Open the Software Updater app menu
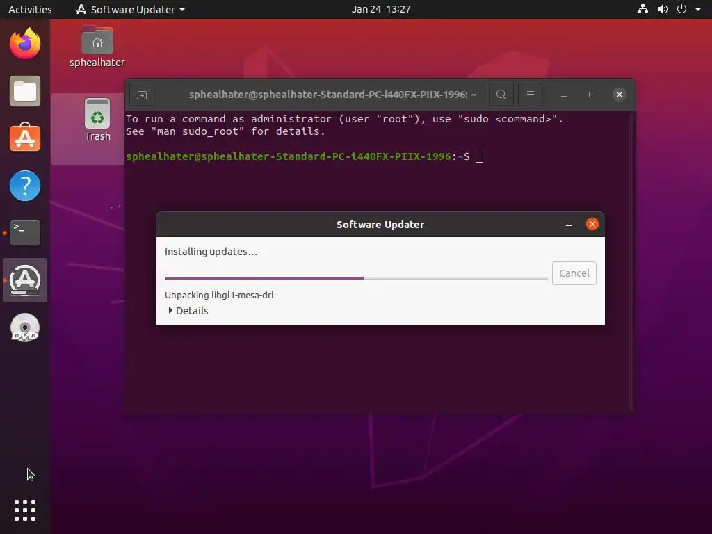The height and width of the screenshot is (534, 712). pyautogui.click(x=131, y=9)
